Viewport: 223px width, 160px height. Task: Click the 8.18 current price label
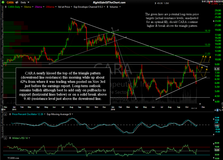tap(217, 69)
